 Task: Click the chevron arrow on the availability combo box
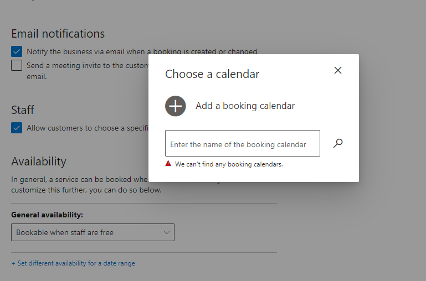pos(167,232)
